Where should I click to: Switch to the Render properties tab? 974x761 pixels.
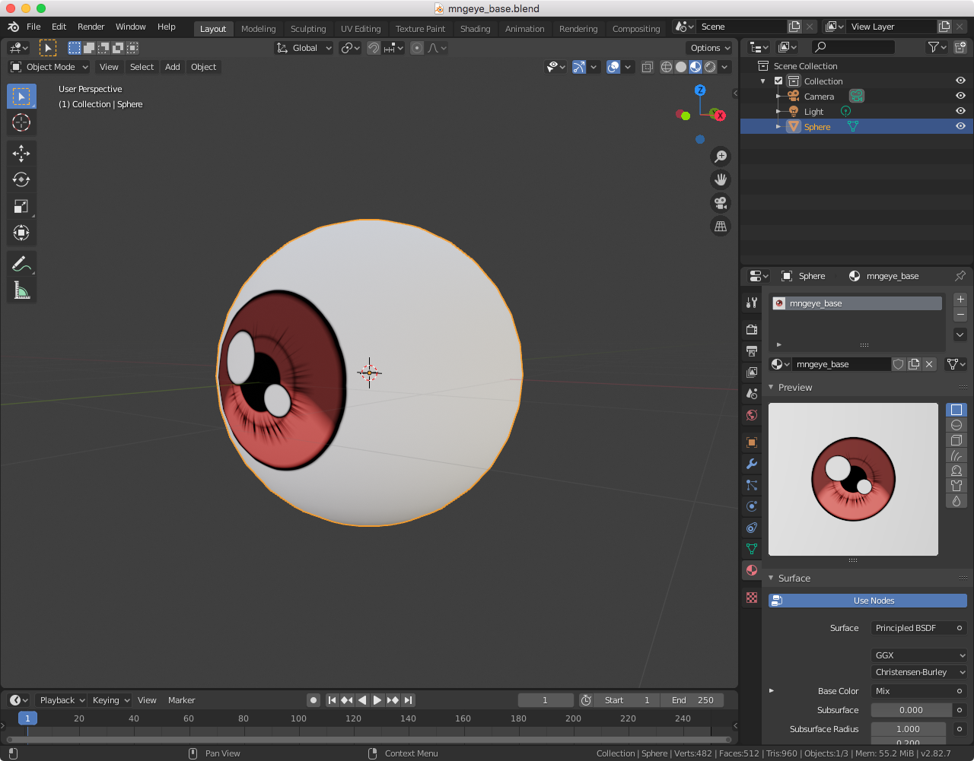tap(752, 329)
